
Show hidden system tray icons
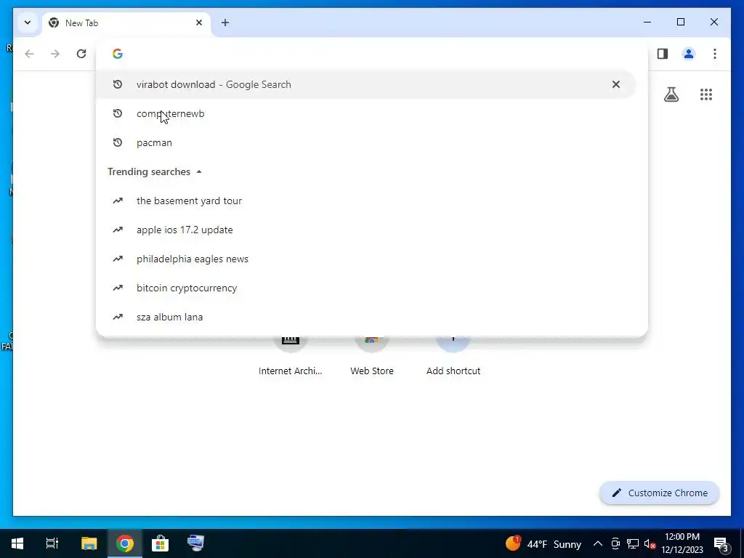tap(598, 543)
